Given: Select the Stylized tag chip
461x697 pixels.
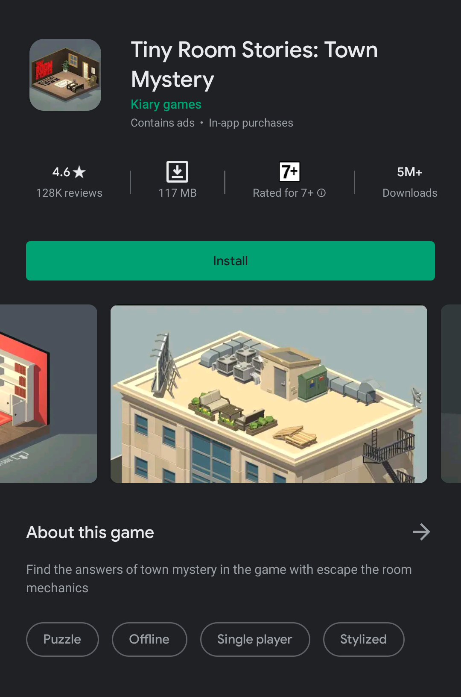Looking at the screenshot, I should (363, 639).
